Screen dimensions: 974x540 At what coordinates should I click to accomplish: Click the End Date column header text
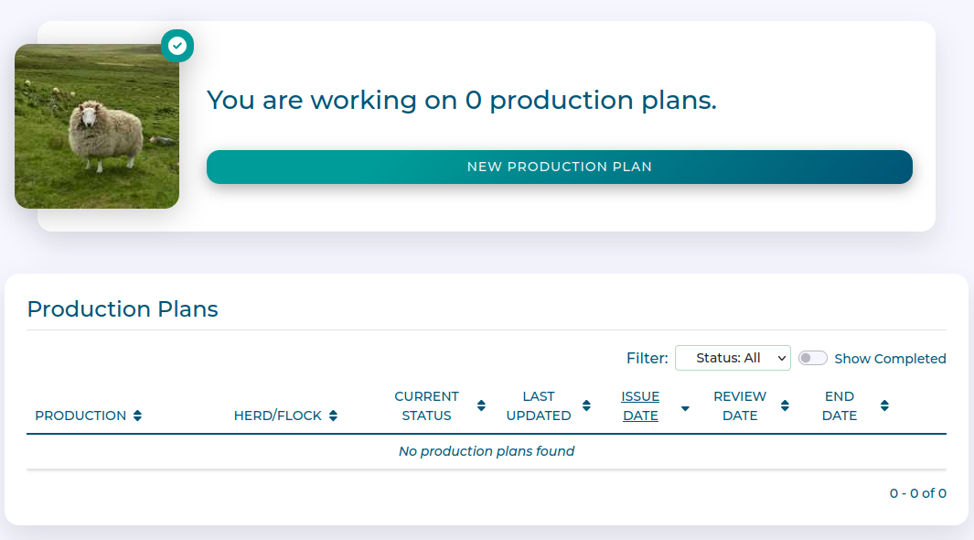[x=839, y=406]
